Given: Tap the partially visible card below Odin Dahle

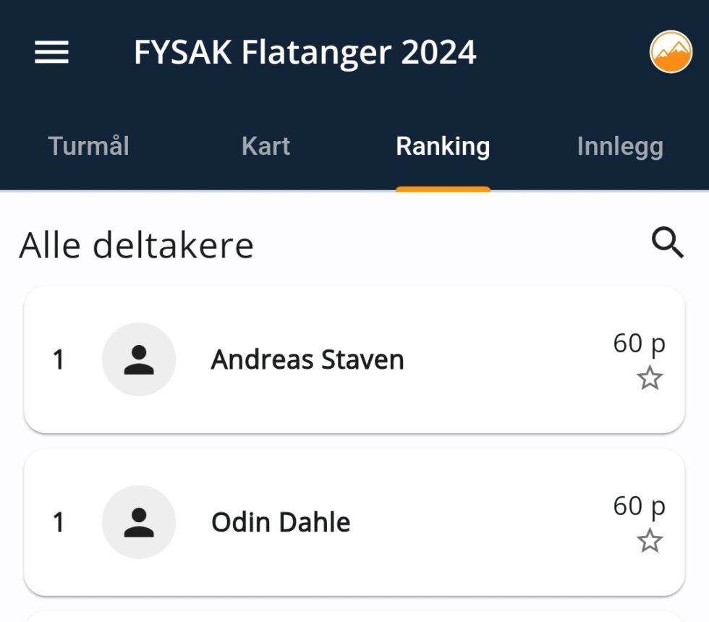Looking at the screenshot, I should 354,616.
